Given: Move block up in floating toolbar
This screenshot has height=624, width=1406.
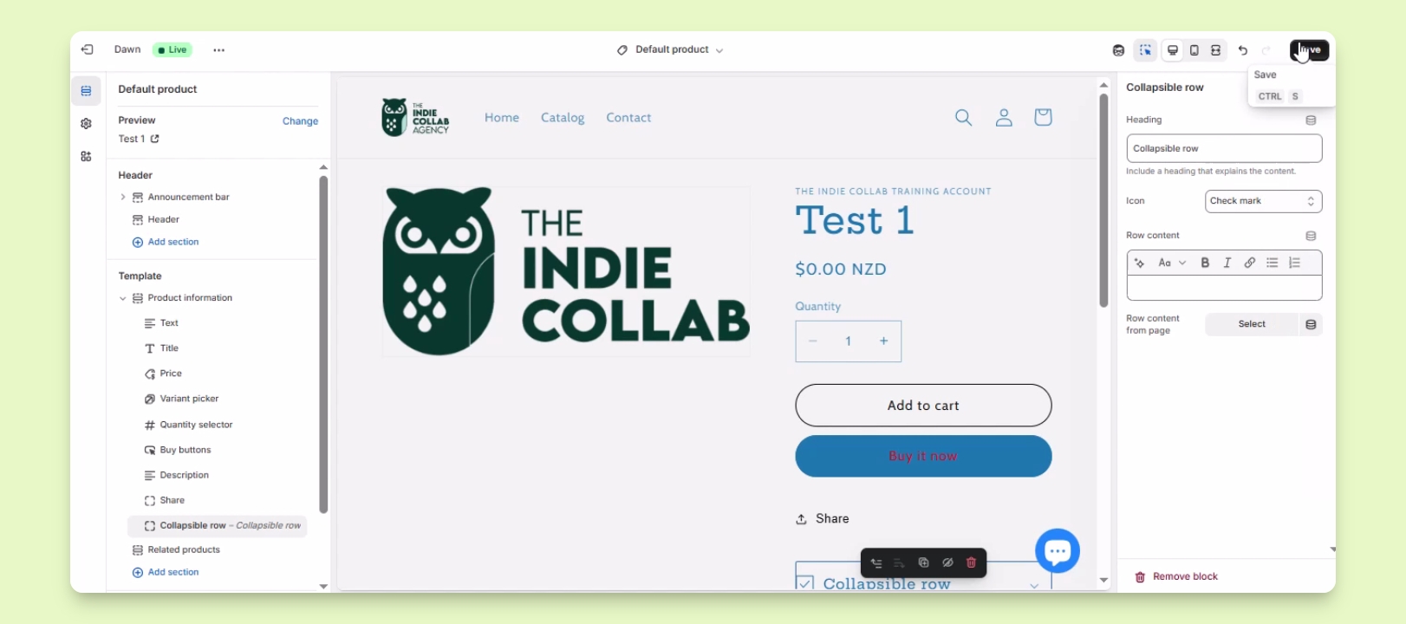Looking at the screenshot, I should tap(876, 563).
